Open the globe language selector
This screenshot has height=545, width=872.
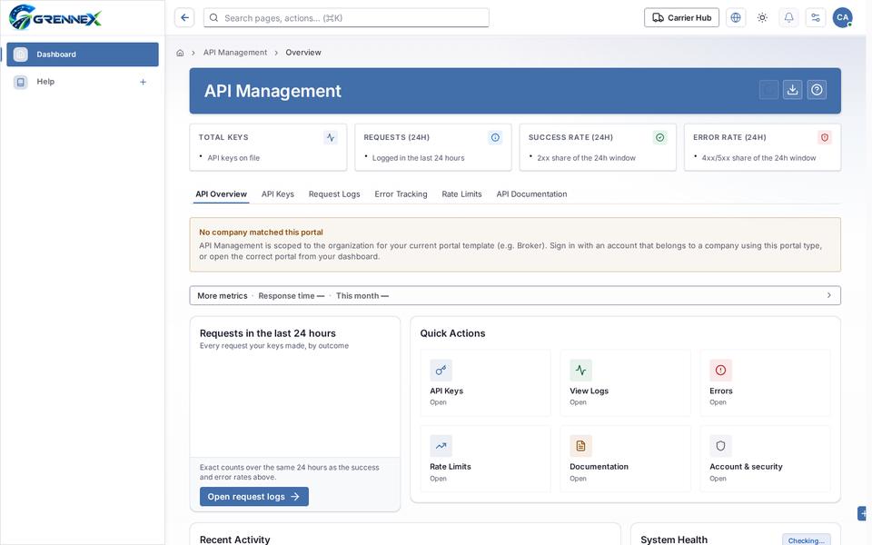point(735,18)
